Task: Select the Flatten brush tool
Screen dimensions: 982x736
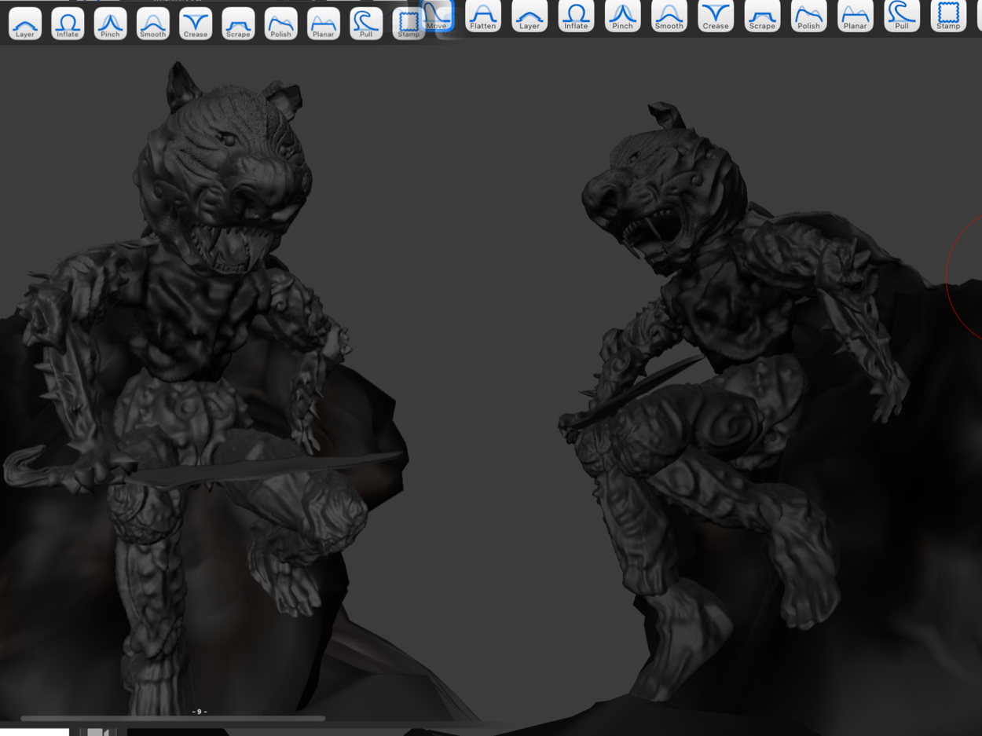Action: pyautogui.click(x=483, y=16)
